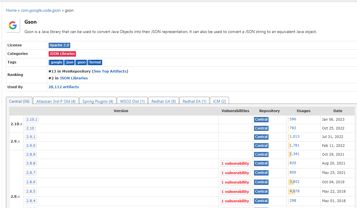The width and height of the screenshot is (357, 208).
Task: View the vulnerability for version 2.8.7
Action: tap(235, 173)
